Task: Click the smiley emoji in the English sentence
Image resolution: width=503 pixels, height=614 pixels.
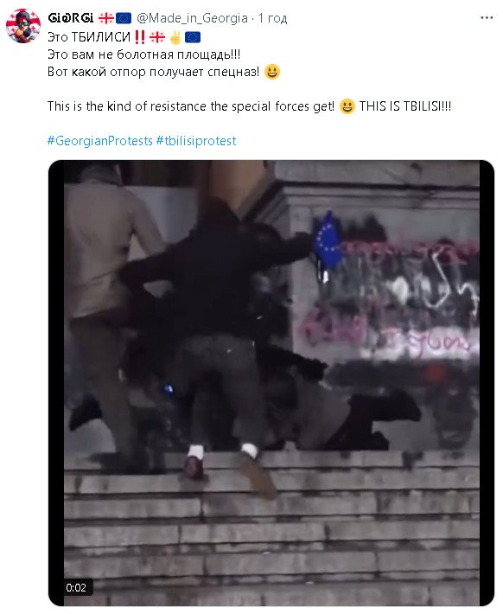Action: click(347, 106)
